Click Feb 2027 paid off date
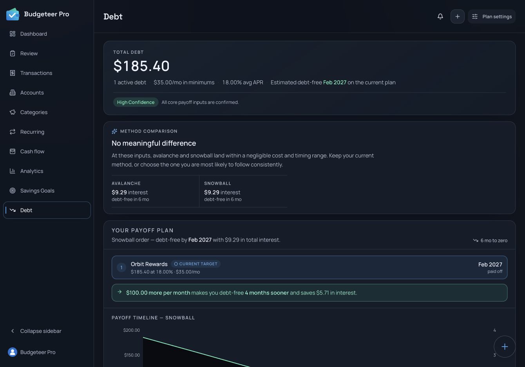The image size is (525, 367). click(x=490, y=267)
